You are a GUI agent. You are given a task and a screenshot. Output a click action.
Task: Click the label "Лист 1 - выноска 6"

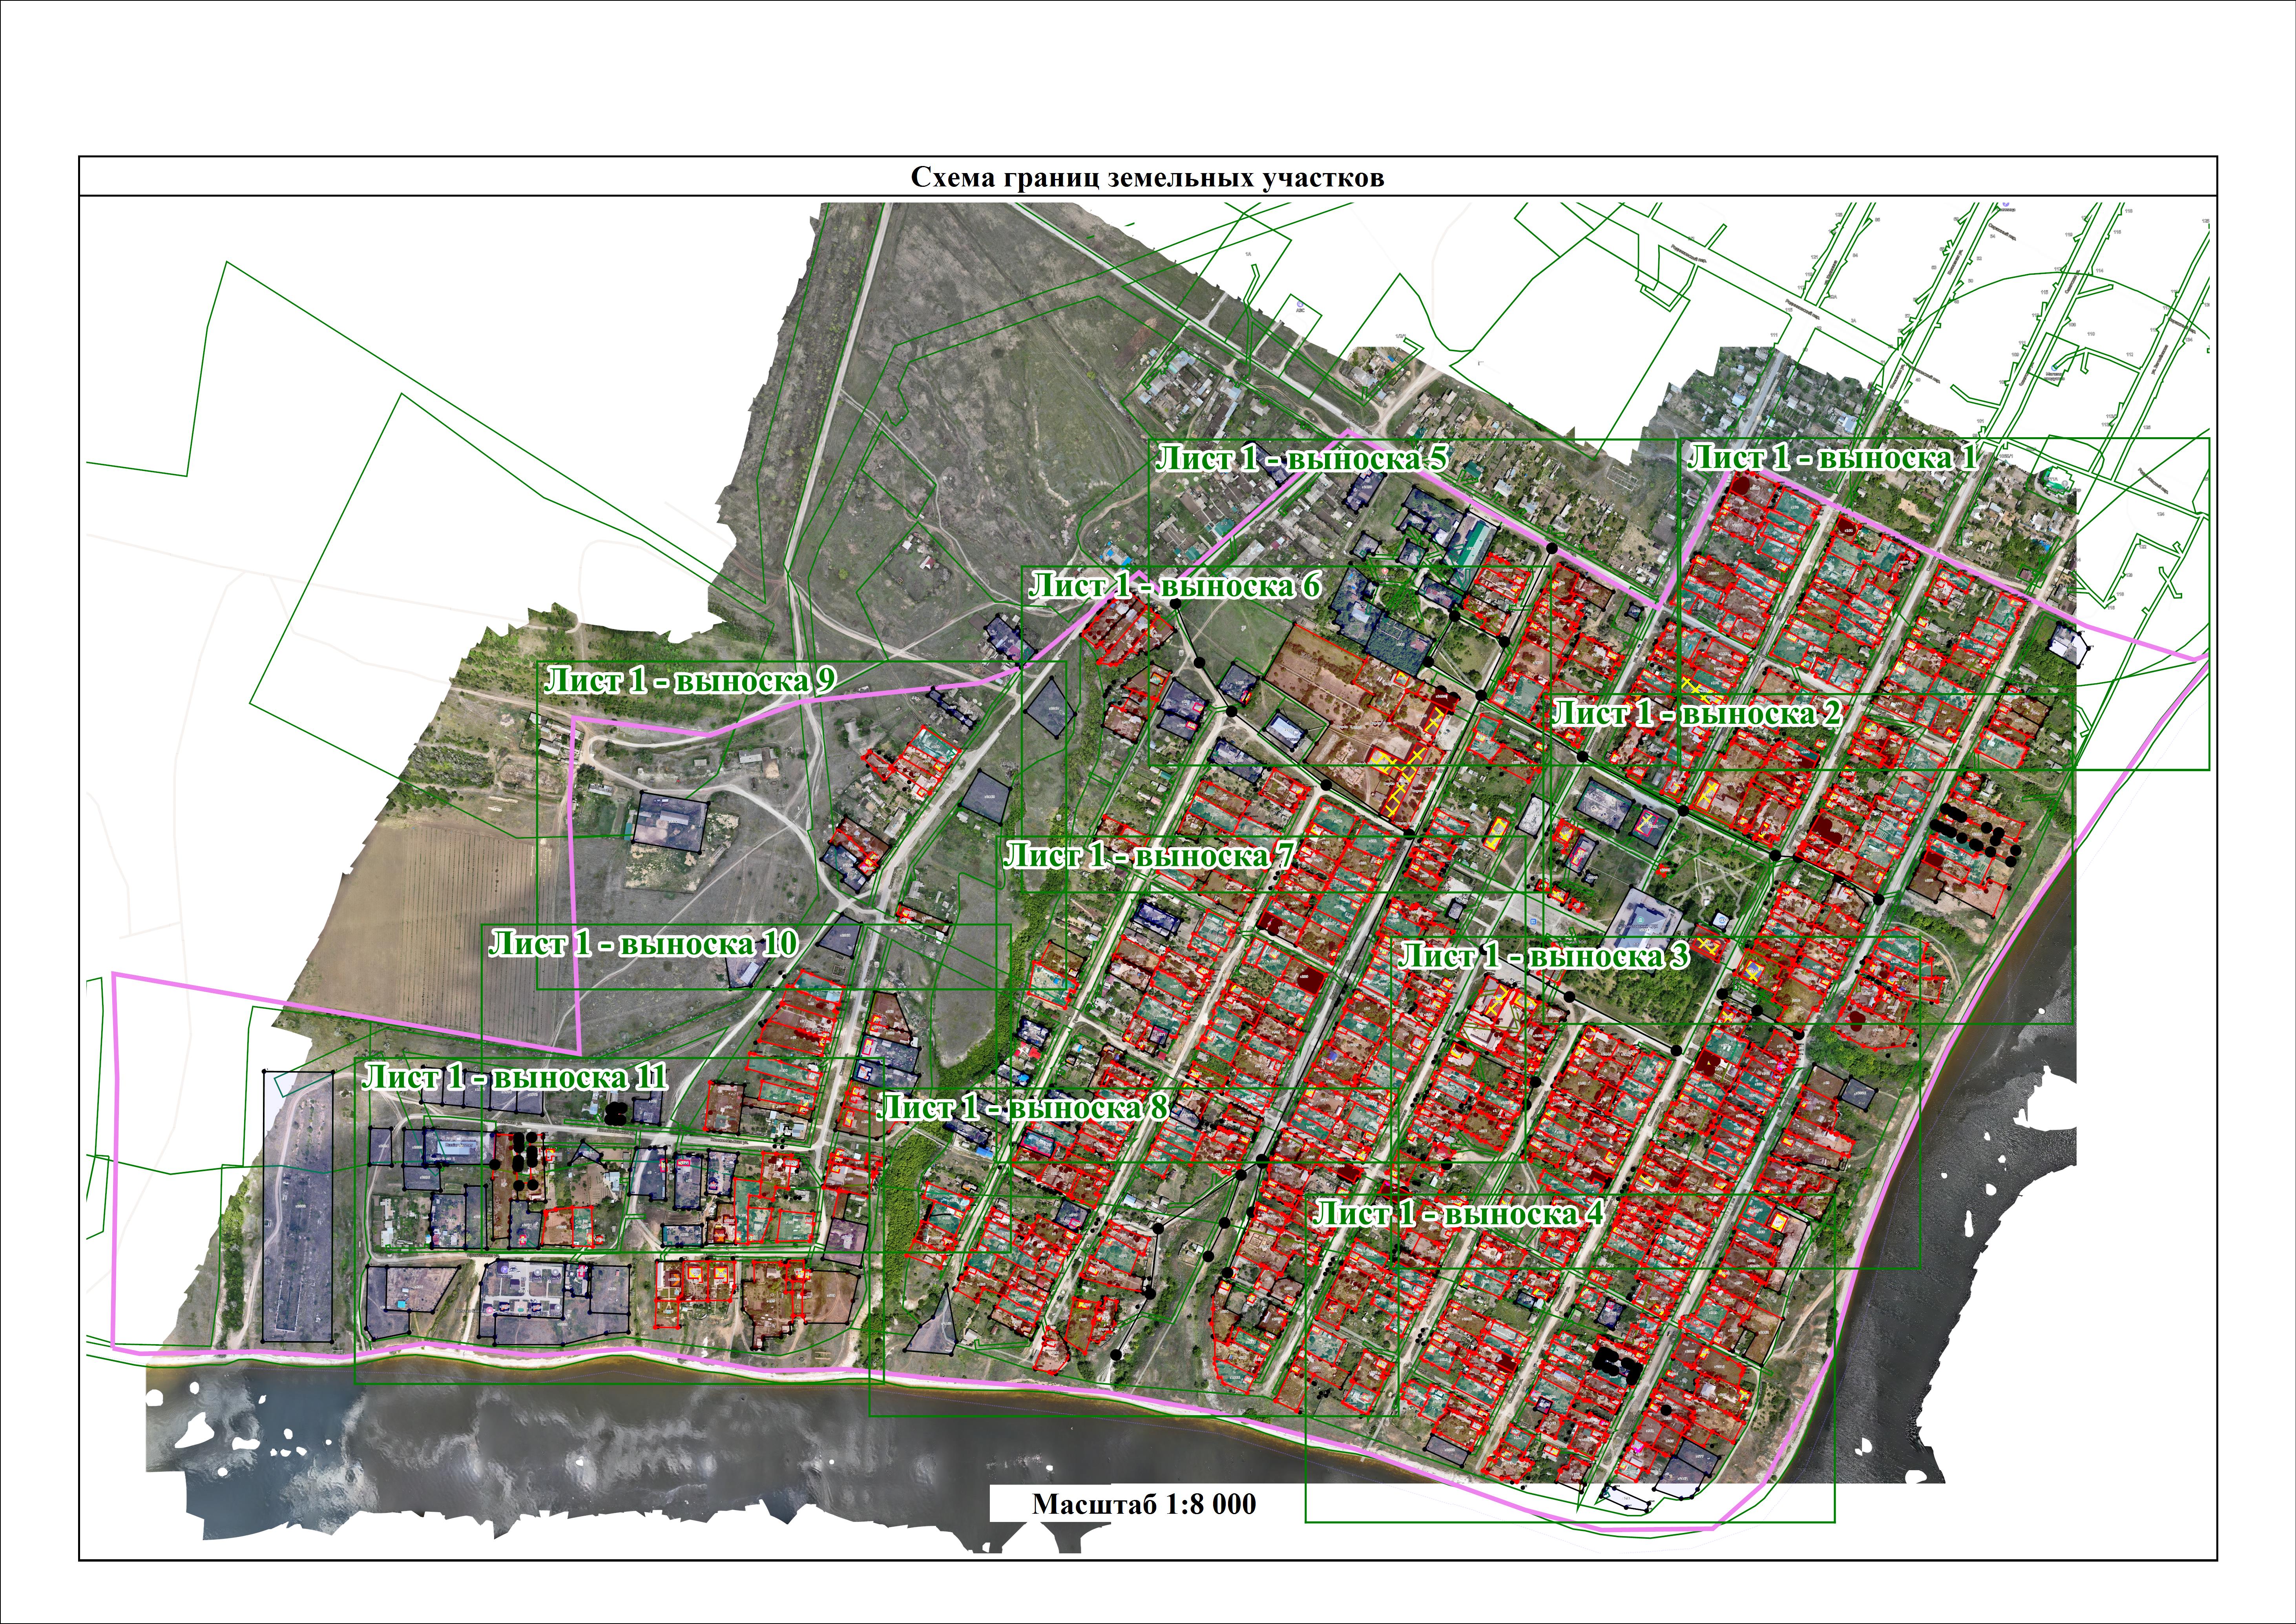pos(1176,585)
